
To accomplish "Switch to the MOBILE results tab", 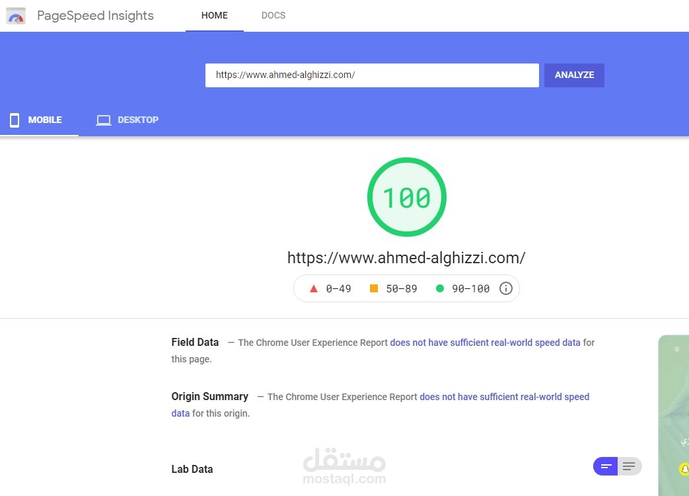I will click(x=39, y=120).
